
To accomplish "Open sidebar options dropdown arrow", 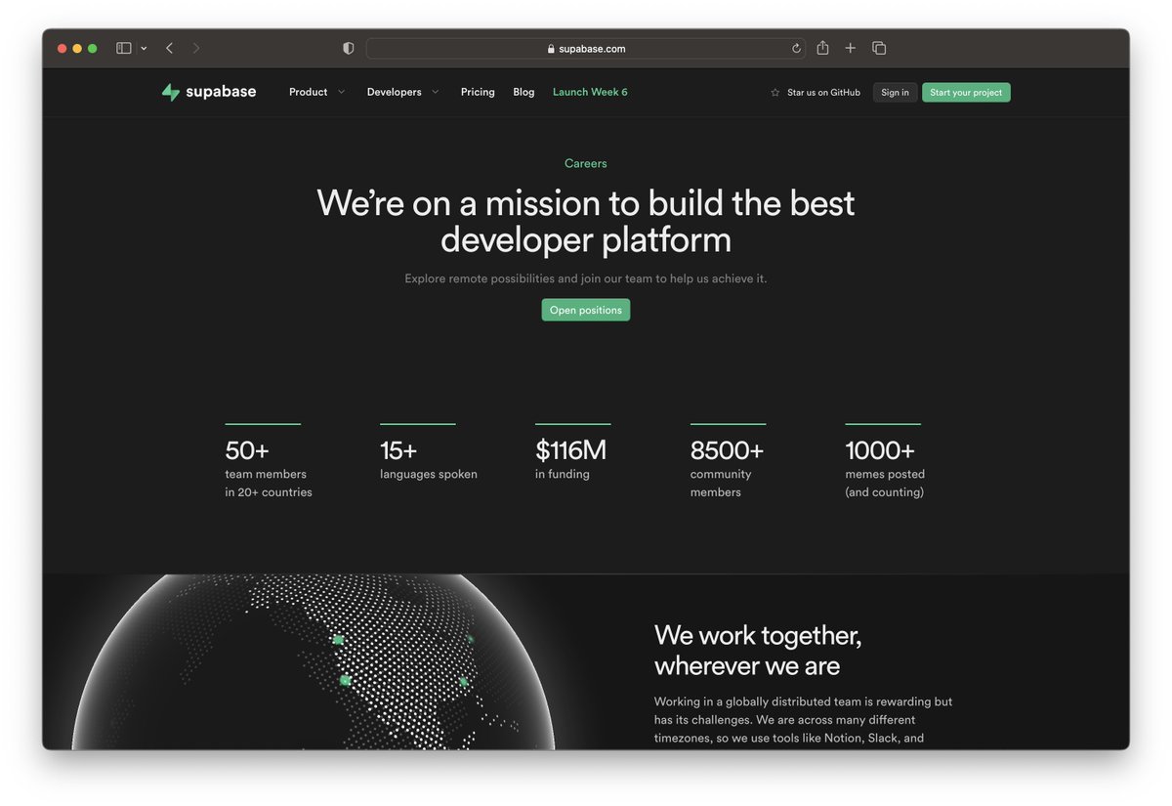I will pos(145,48).
